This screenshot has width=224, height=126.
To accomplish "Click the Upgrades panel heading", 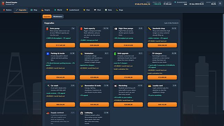I will click(49, 23).
